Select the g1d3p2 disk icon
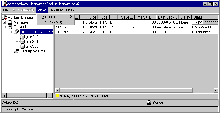220x113 pixels. coord(22,46)
